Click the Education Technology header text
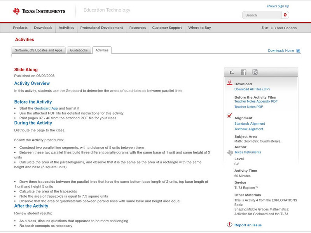311x233 pixels. (x=107, y=10)
